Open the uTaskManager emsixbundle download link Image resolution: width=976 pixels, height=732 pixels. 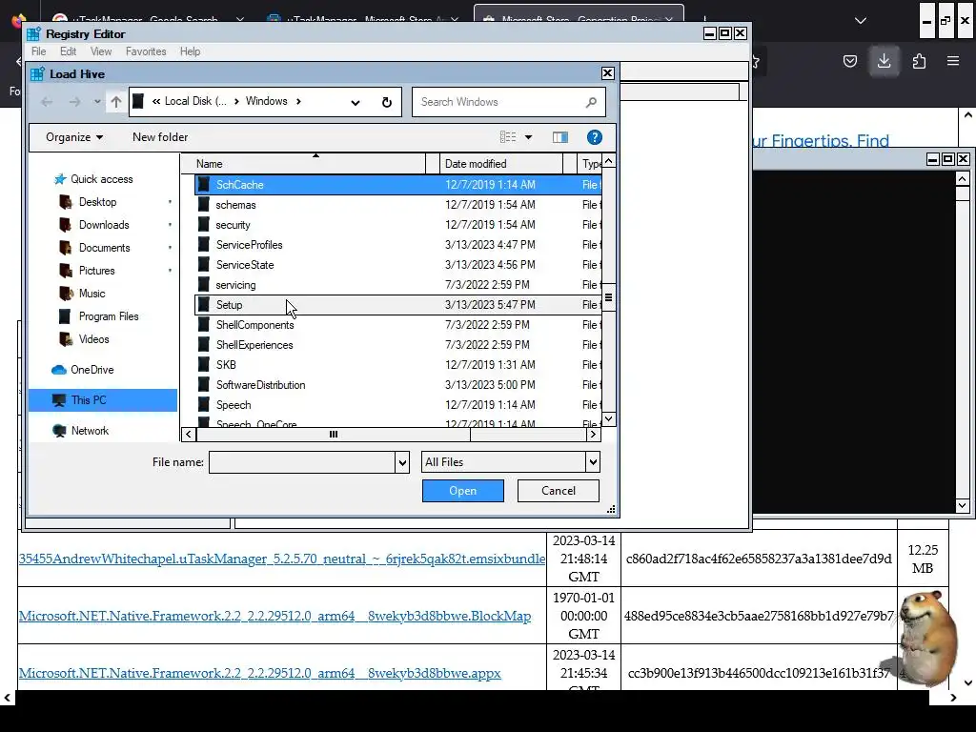(282, 559)
